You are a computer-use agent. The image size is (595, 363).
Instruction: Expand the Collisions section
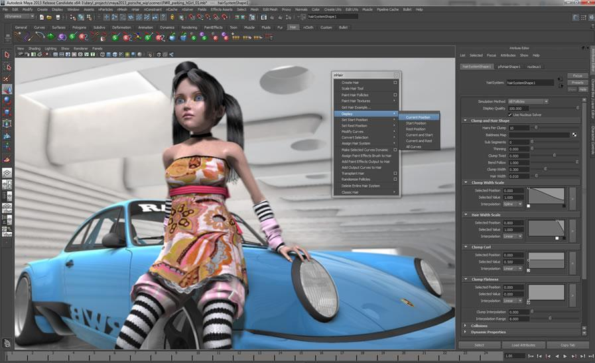(x=465, y=326)
